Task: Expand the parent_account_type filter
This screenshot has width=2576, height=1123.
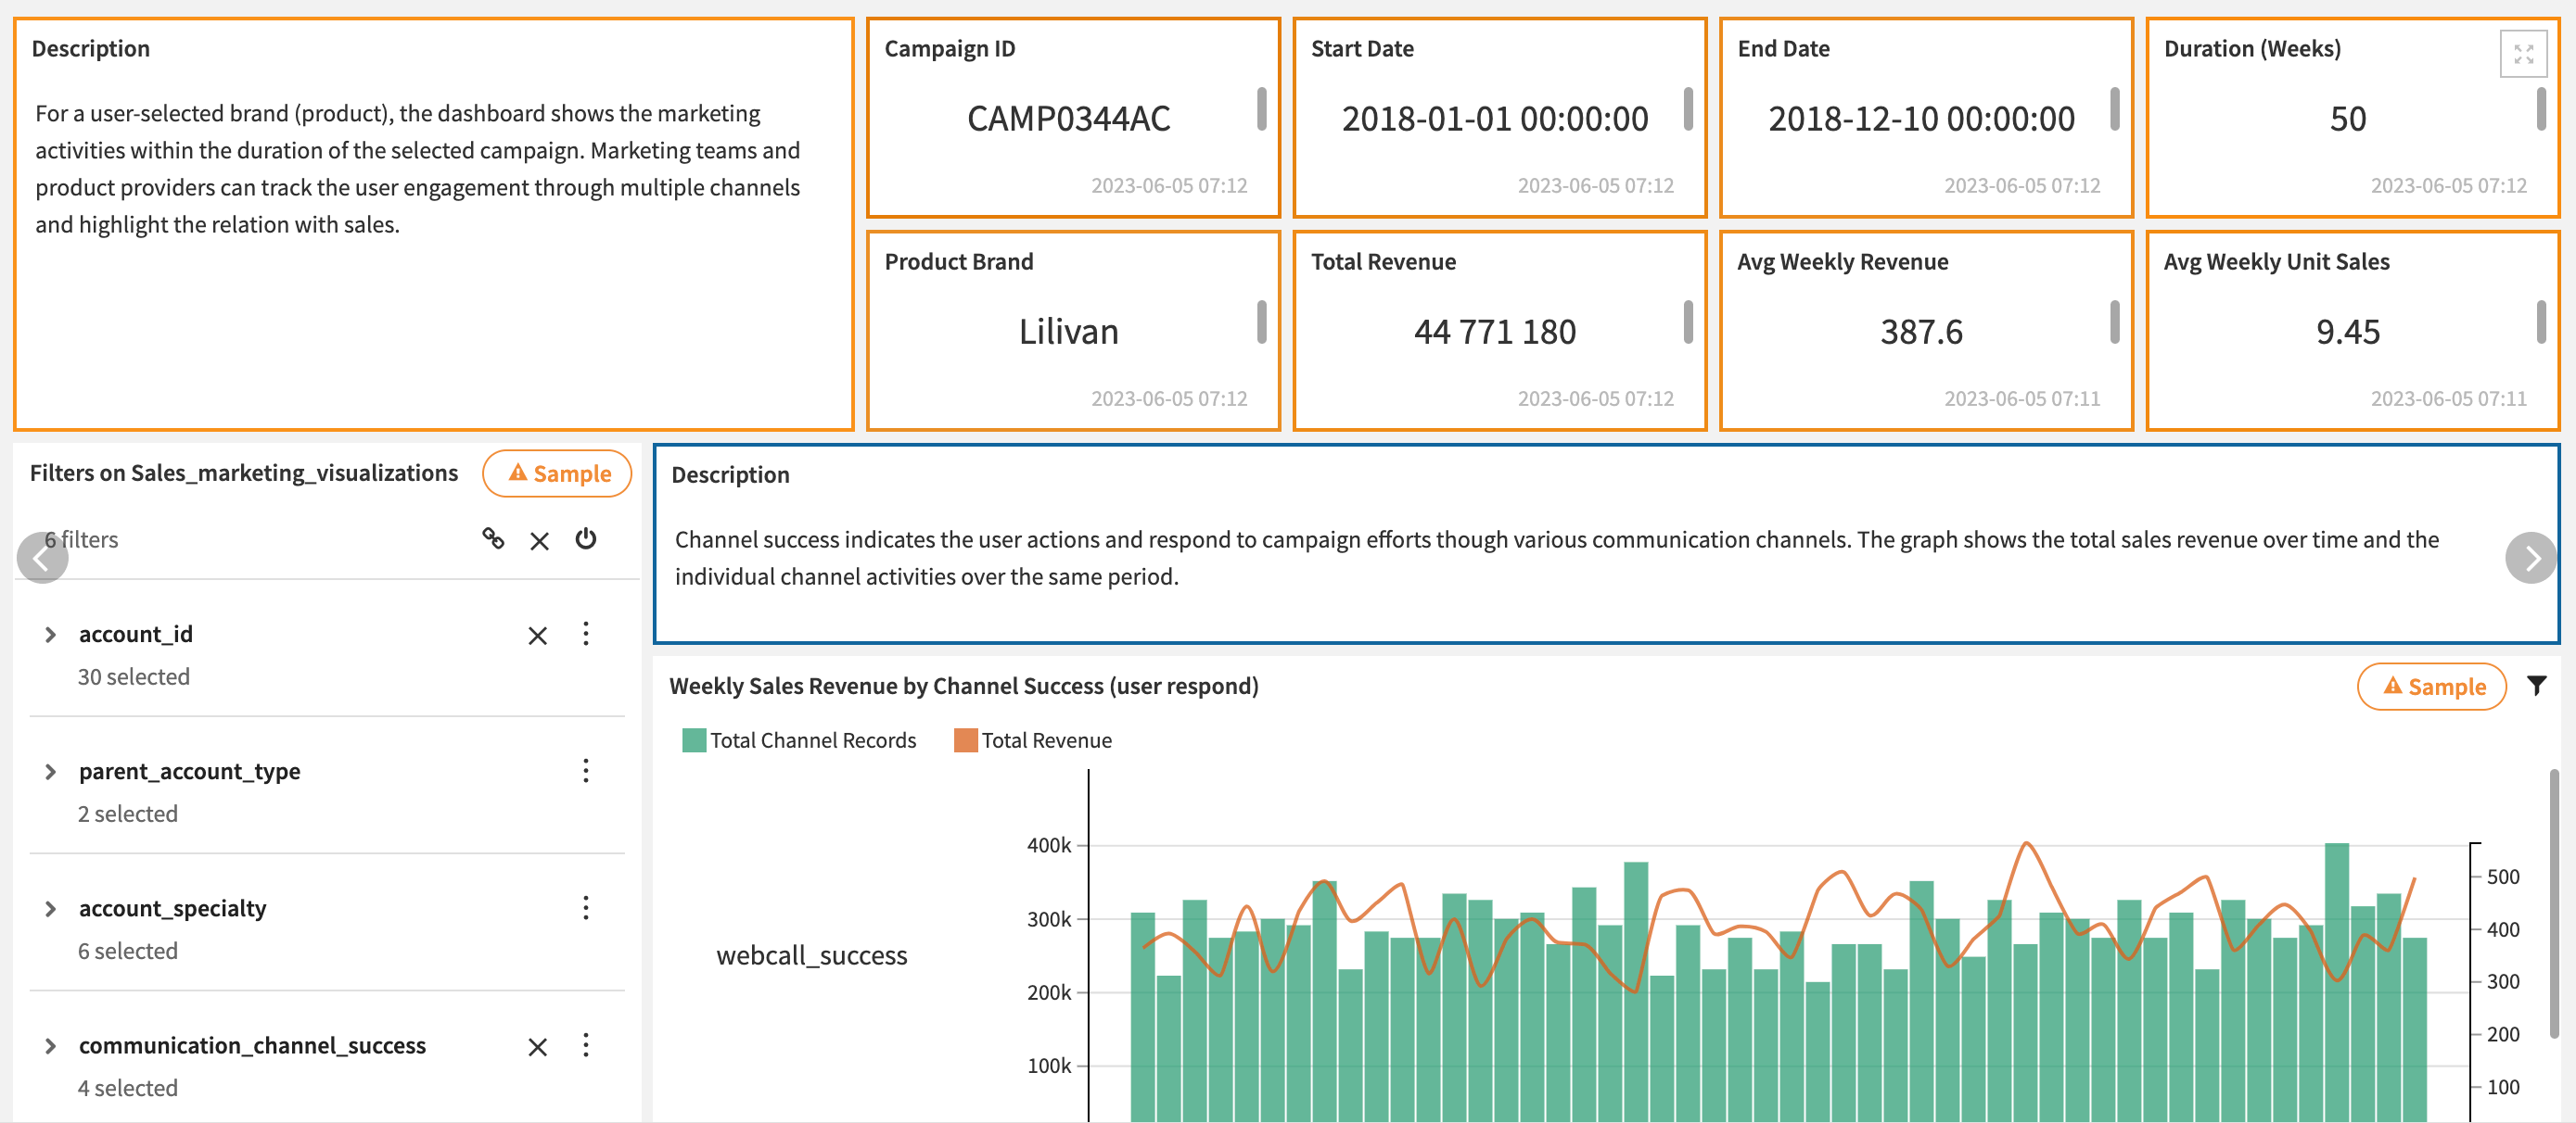Action: [50, 771]
